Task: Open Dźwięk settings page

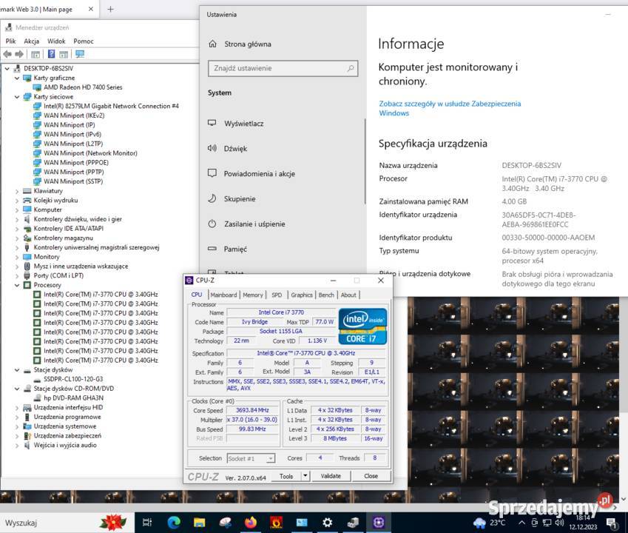Action: click(x=235, y=149)
